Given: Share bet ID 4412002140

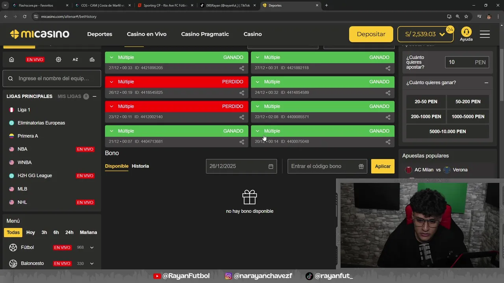Looking at the screenshot, I should [x=242, y=118].
